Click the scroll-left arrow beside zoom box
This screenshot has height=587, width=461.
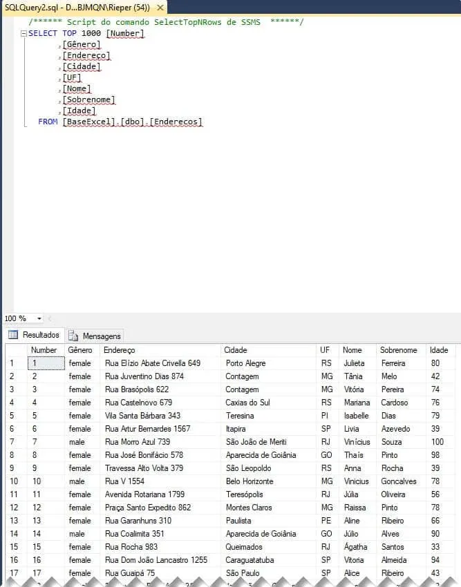pyautogui.click(x=50, y=318)
